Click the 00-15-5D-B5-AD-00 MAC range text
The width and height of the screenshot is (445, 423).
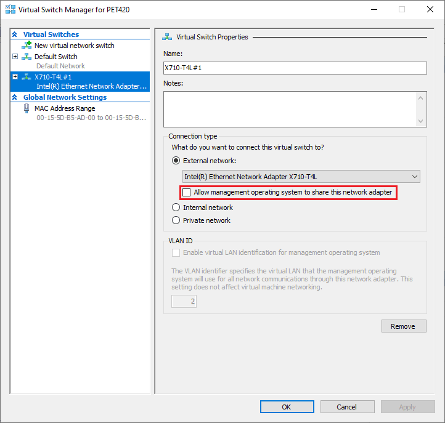pos(91,118)
